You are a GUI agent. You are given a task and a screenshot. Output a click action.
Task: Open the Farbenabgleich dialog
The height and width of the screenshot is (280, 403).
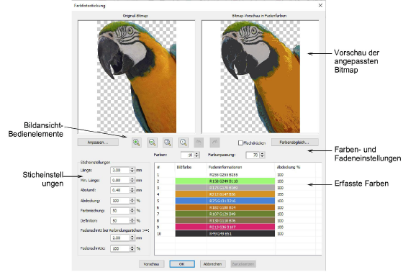[x=294, y=143]
